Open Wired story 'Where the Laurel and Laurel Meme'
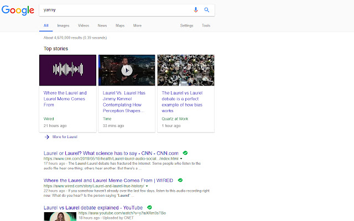This screenshot has width=354, height=221. coord(65,99)
